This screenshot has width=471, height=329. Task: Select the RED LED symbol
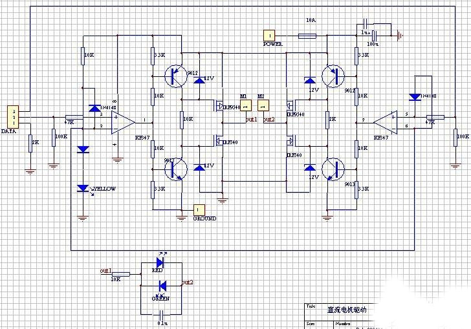(x=160, y=264)
